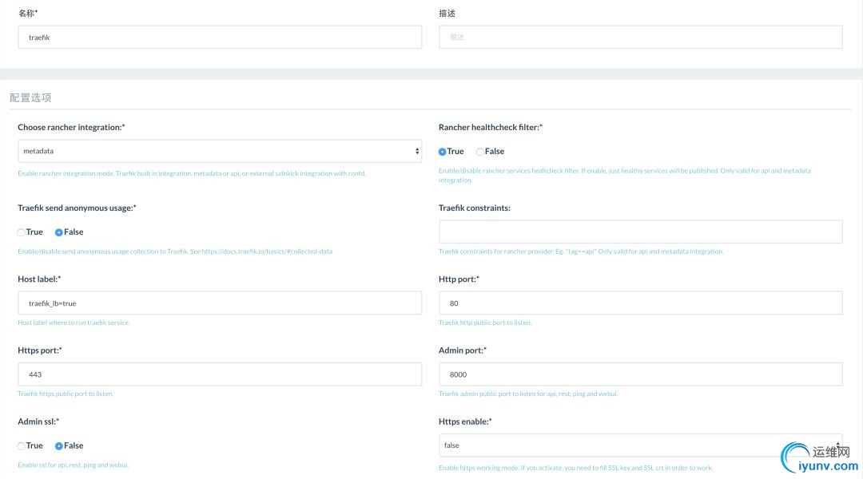The height and width of the screenshot is (479, 863).
Task: Select True for Admin ssl
Action: pos(21,446)
